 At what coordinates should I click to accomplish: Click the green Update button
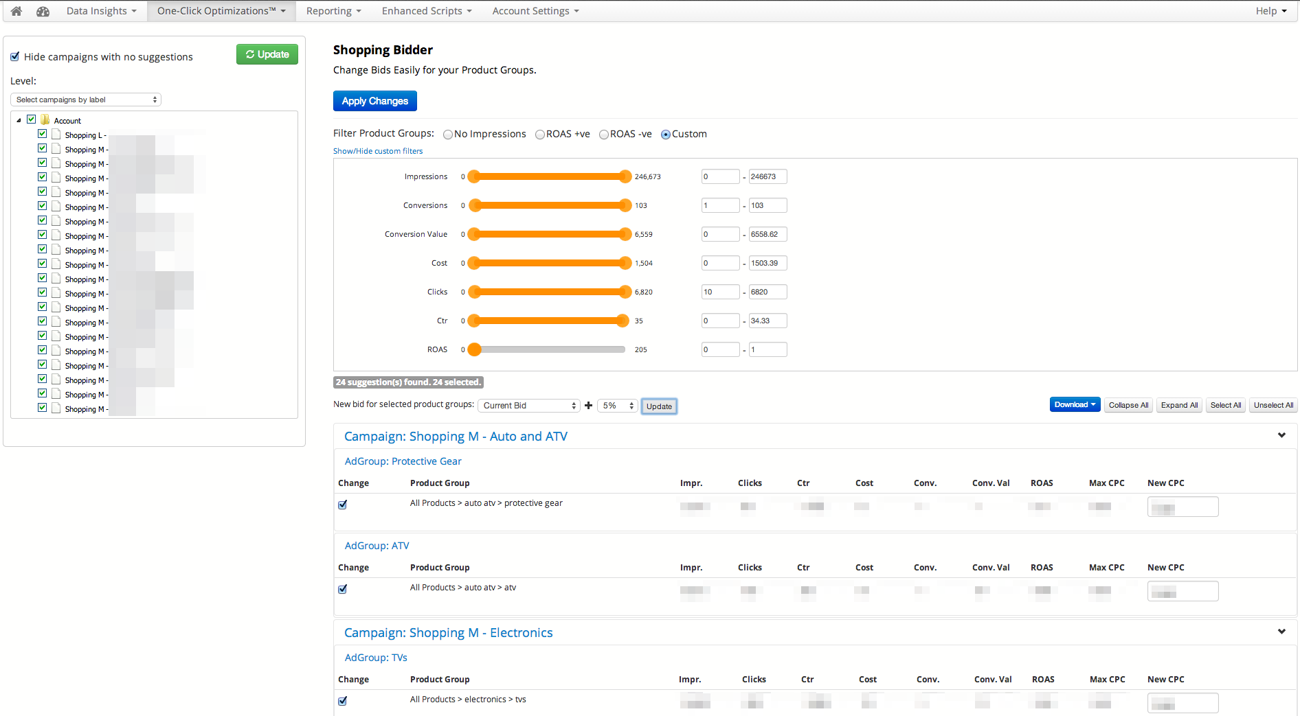click(267, 54)
